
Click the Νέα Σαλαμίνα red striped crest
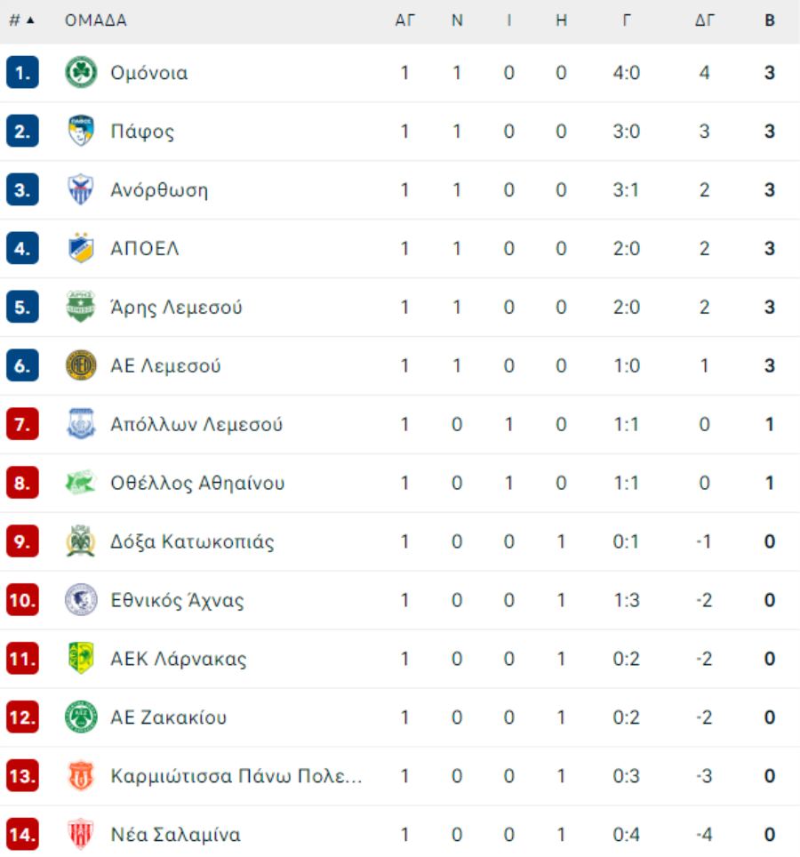tap(81, 834)
